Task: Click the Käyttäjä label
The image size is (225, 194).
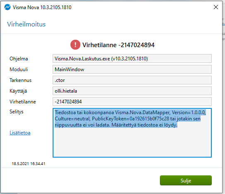Action: 18,91
